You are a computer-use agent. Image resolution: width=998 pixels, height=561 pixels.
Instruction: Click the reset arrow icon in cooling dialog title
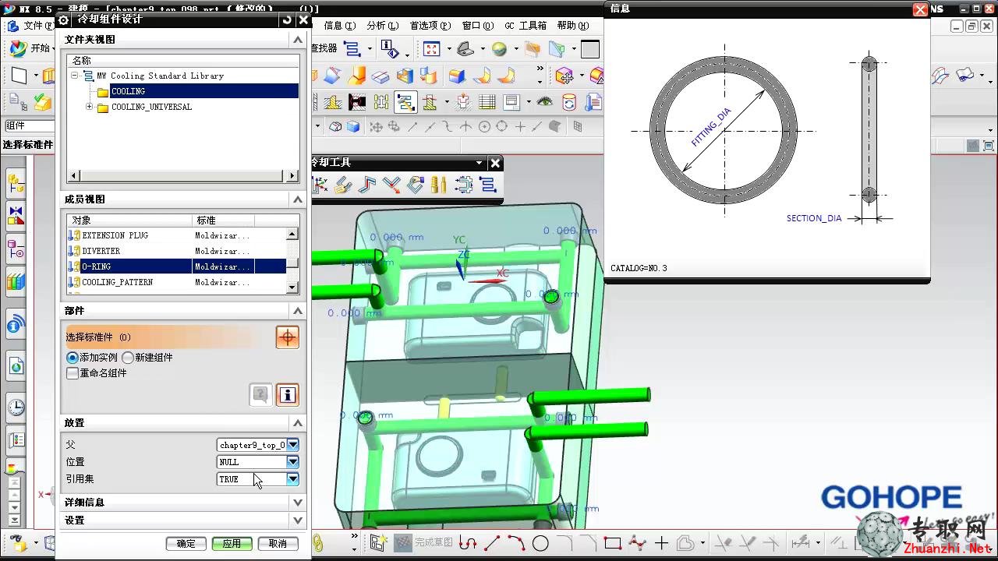tap(287, 19)
